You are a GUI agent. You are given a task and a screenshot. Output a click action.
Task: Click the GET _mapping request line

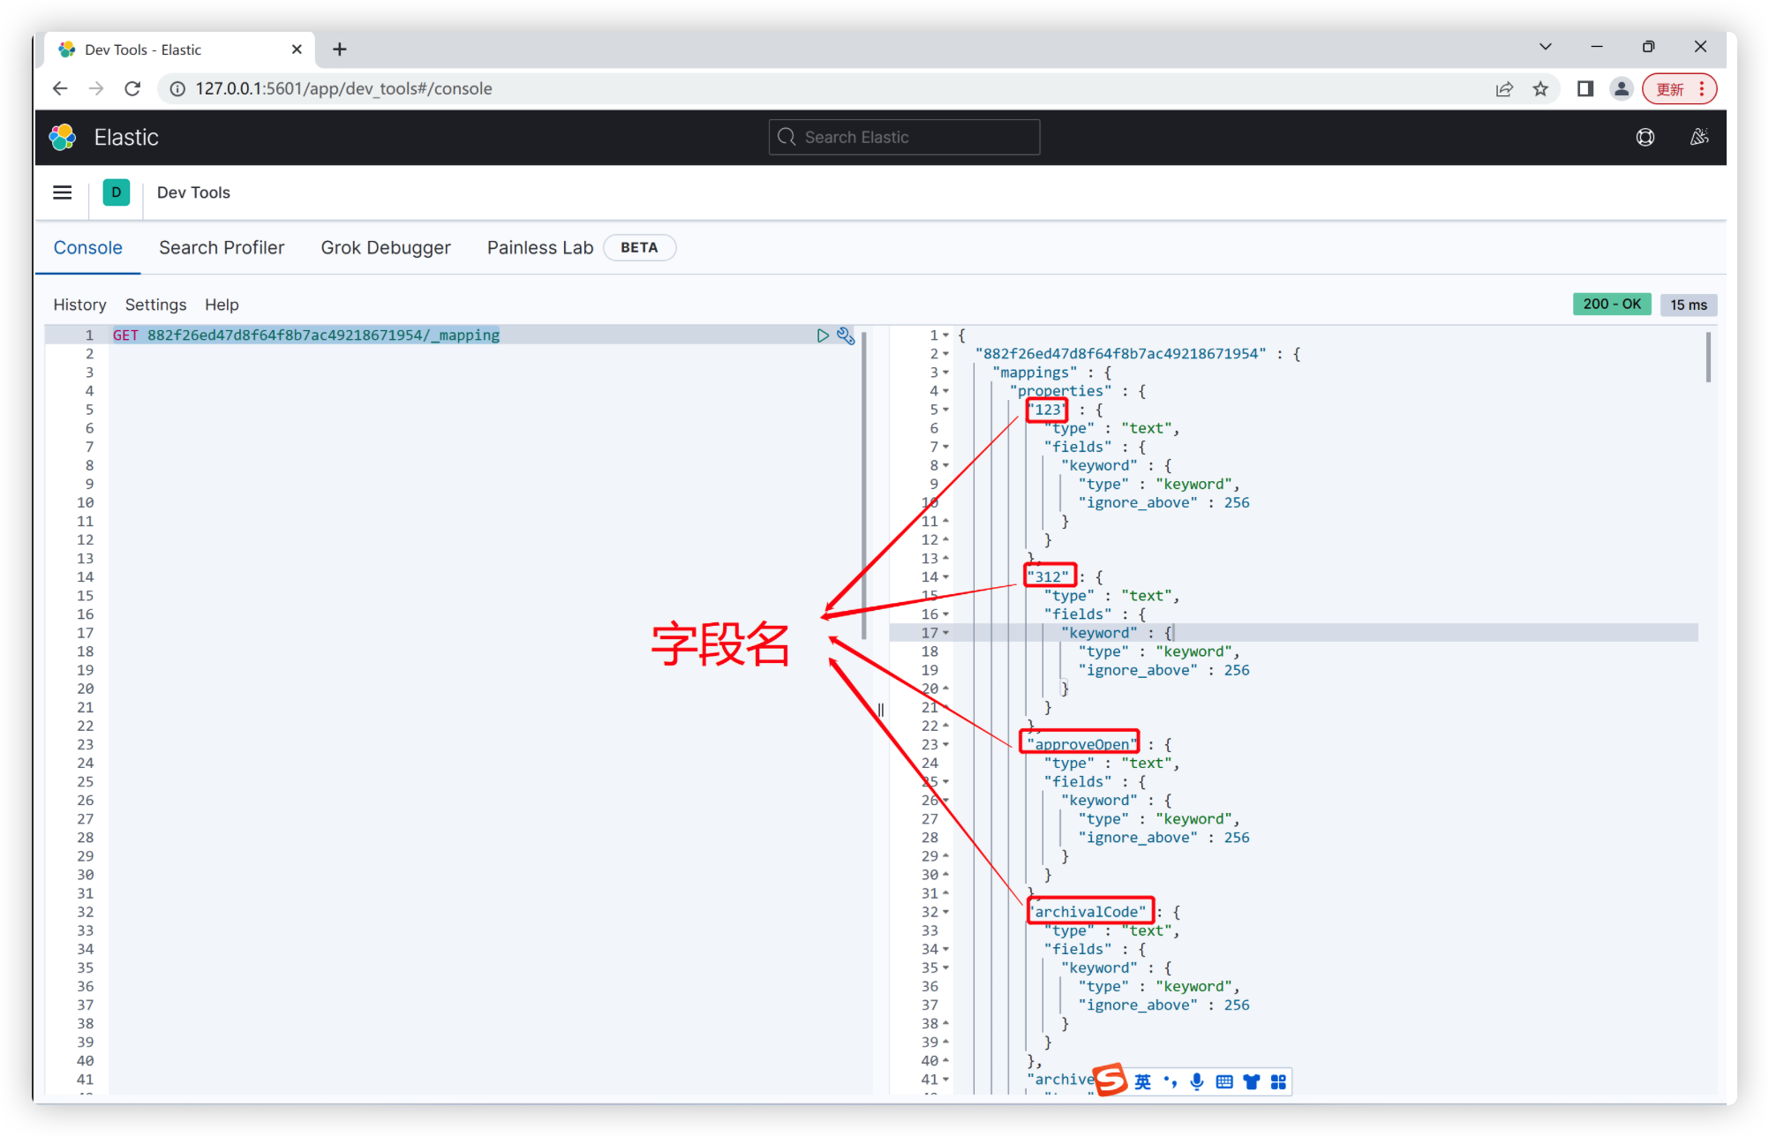click(305, 335)
